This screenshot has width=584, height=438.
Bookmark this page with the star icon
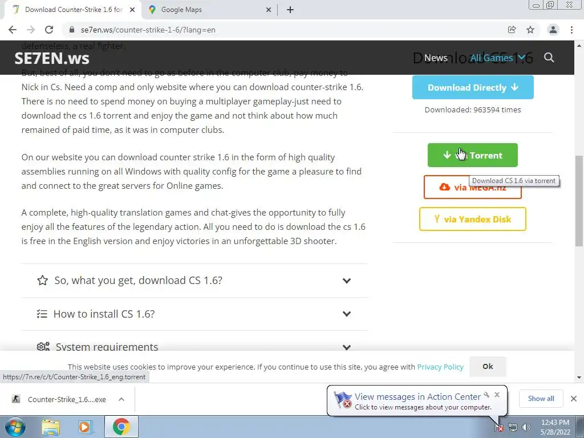[x=530, y=30]
